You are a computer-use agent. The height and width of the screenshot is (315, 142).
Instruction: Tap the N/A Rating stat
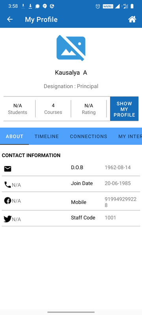tap(89, 109)
